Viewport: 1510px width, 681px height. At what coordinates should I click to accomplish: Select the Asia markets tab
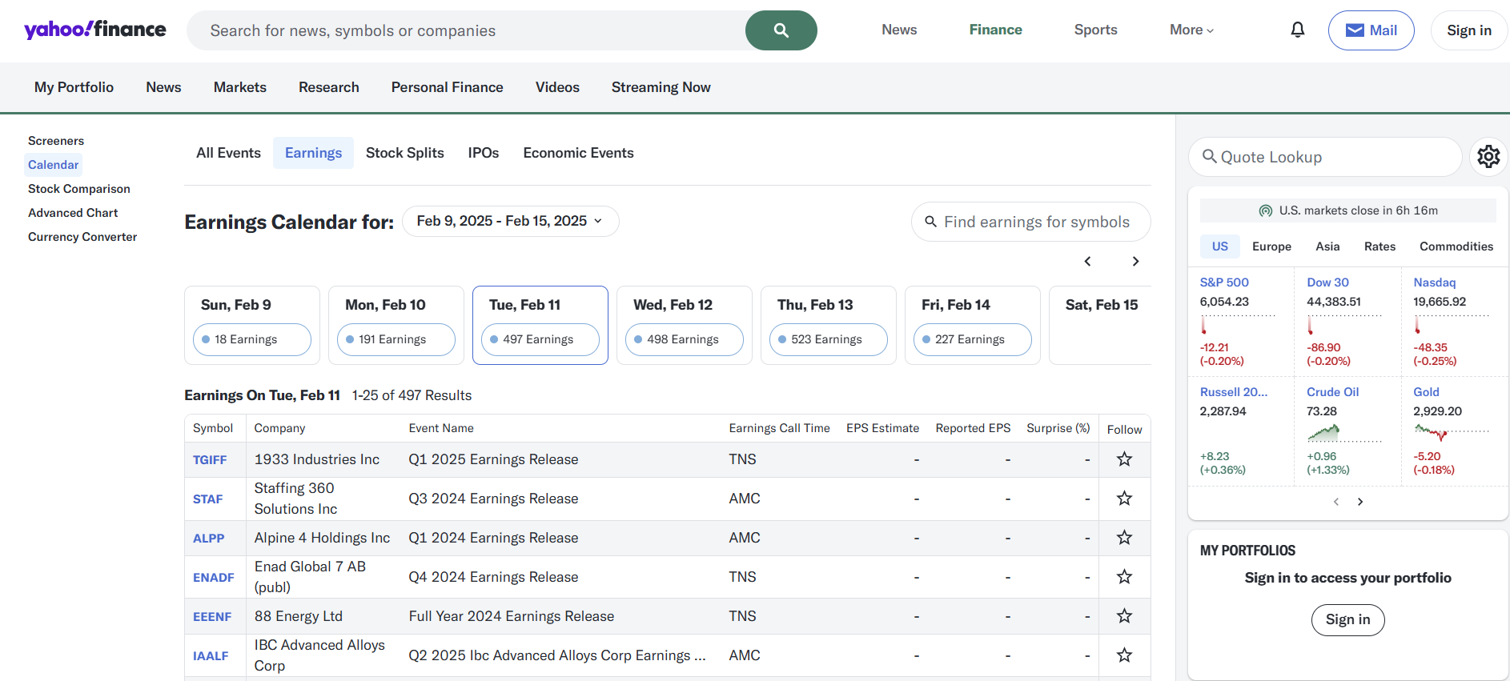(x=1327, y=246)
